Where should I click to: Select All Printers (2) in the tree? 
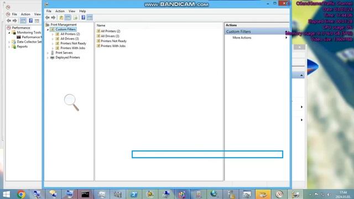tap(70, 34)
